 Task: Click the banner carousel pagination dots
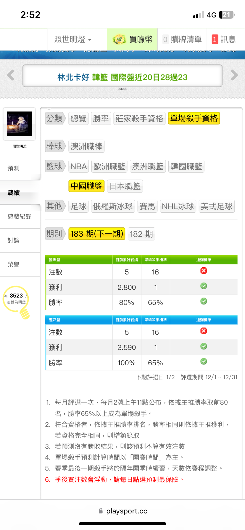[122, 89]
